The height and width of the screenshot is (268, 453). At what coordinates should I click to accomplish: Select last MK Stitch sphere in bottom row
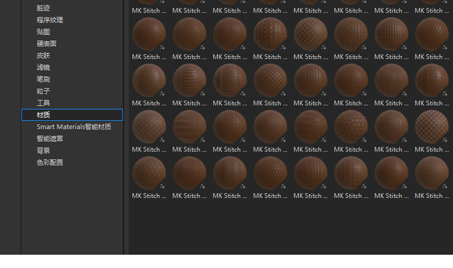pos(432,173)
